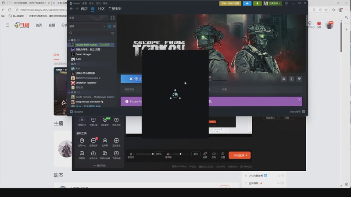351x197 pixels.
Task: Open library advanced filter icon
Action: click(113, 33)
